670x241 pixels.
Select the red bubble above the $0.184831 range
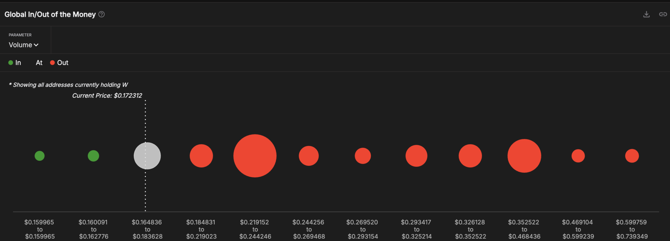click(x=201, y=156)
